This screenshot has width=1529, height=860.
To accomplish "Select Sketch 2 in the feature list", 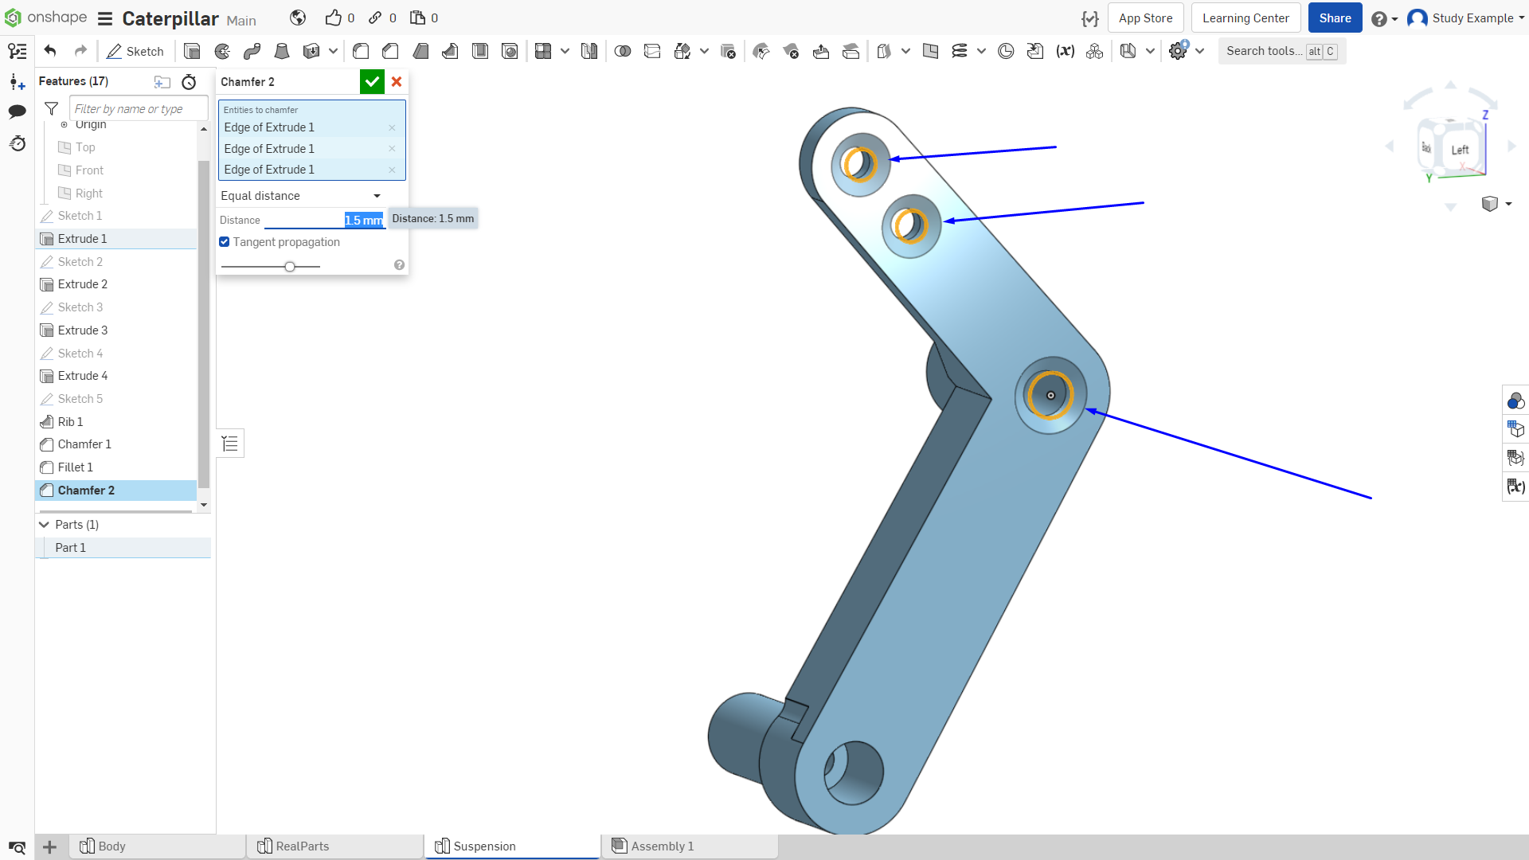I will point(116,262).
